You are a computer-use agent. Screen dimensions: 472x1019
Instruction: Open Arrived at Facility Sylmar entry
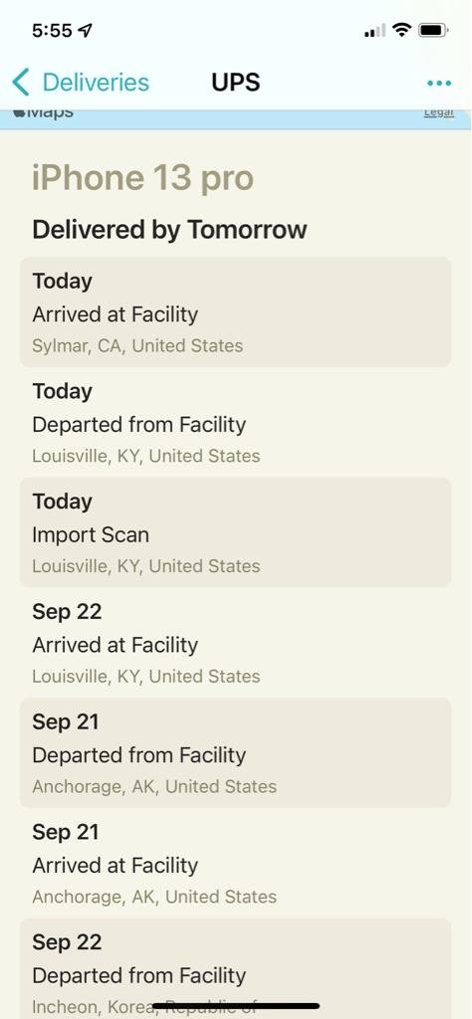click(x=235, y=311)
